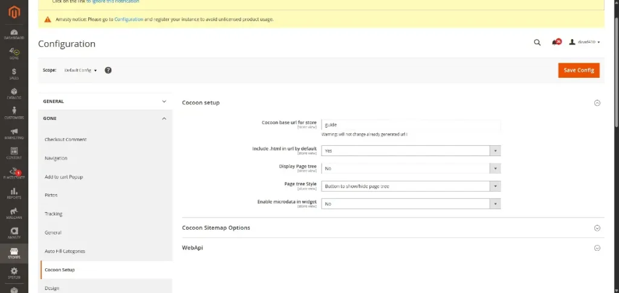The height and width of the screenshot is (293, 619).
Task: Open the Marketing megaphone icon menu
Action: click(13, 133)
